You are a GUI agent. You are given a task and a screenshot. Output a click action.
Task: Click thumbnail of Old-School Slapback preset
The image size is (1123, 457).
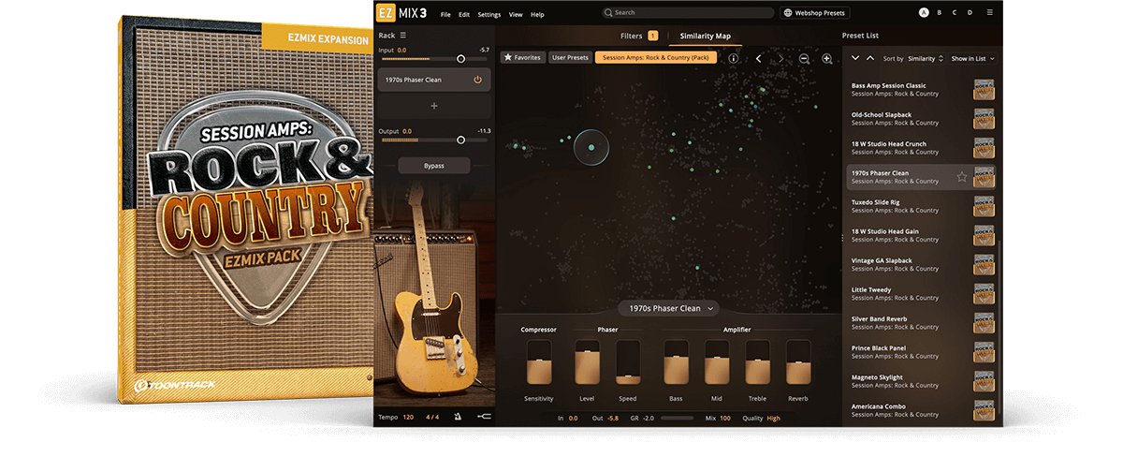(x=984, y=119)
